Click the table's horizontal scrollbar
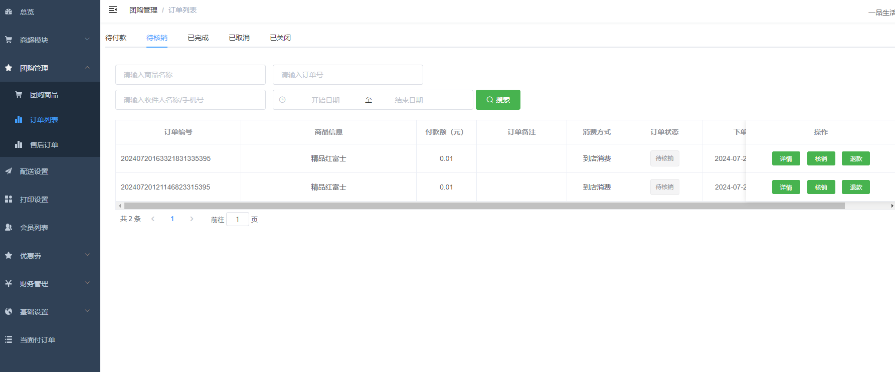 (x=484, y=206)
